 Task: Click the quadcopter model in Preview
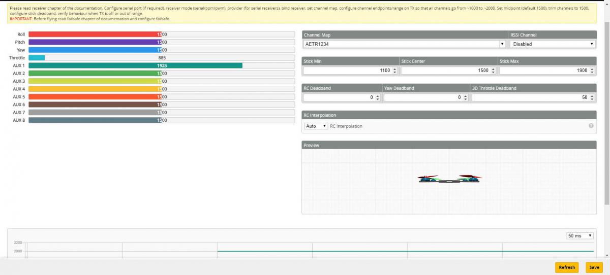click(x=449, y=179)
